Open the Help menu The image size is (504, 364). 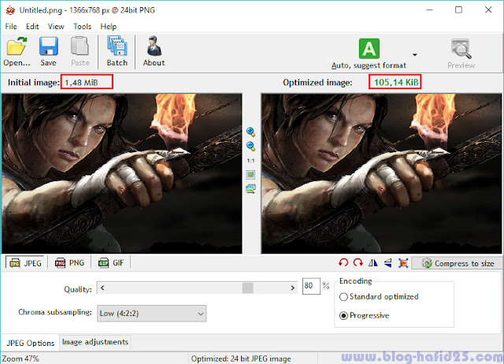(109, 26)
